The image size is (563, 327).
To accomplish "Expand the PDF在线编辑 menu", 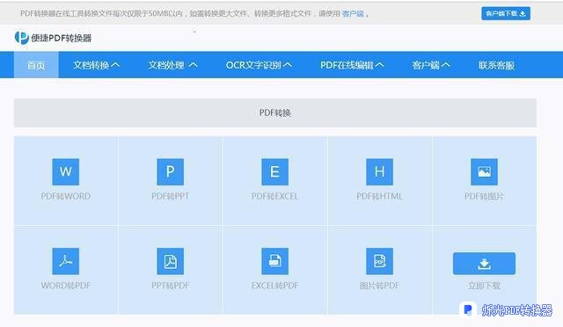I will (x=352, y=65).
